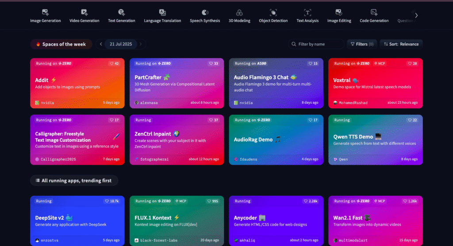This screenshot has width=453, height=246.
Task: Click black-forest-labs author name
Action: click(x=159, y=240)
